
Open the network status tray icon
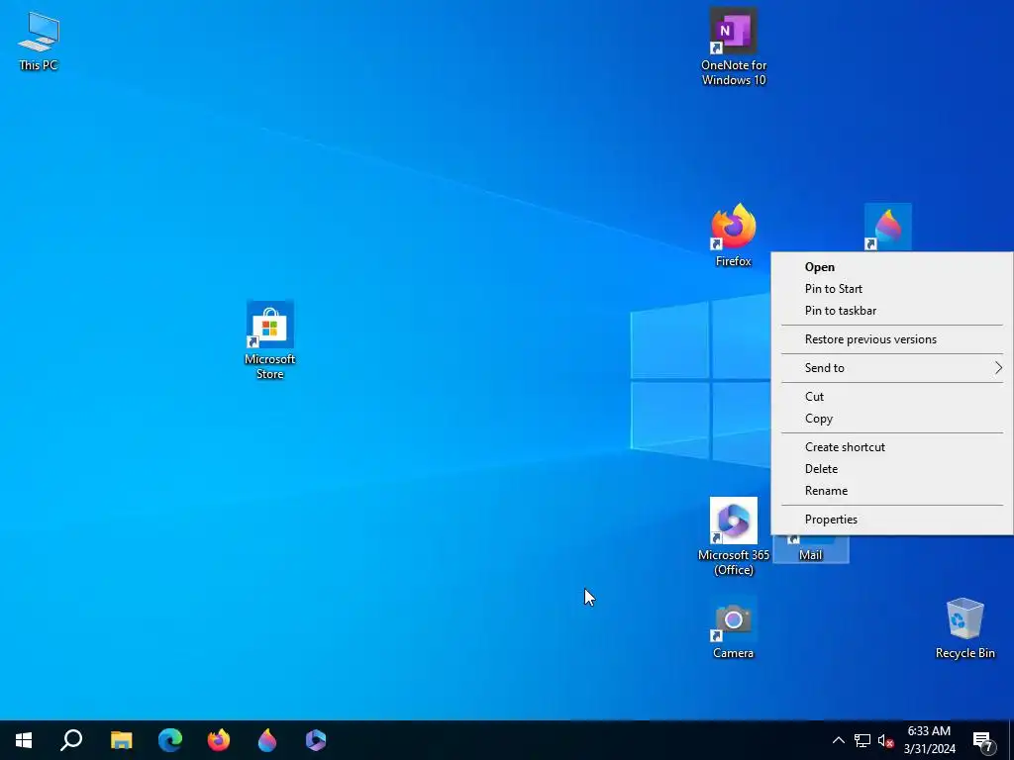click(x=862, y=740)
